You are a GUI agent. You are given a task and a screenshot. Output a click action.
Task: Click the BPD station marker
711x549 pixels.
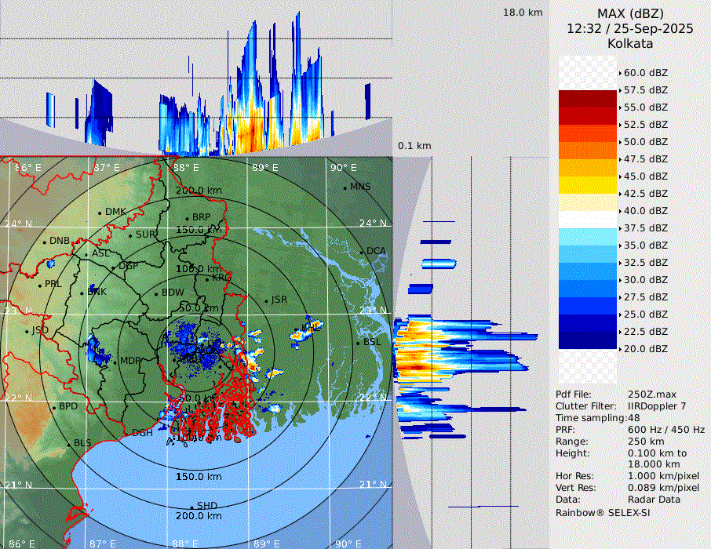point(54,408)
